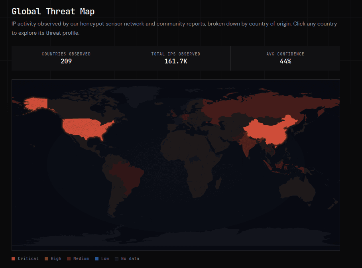
Task: Click the Critical legend label text
Action: click(x=28, y=259)
